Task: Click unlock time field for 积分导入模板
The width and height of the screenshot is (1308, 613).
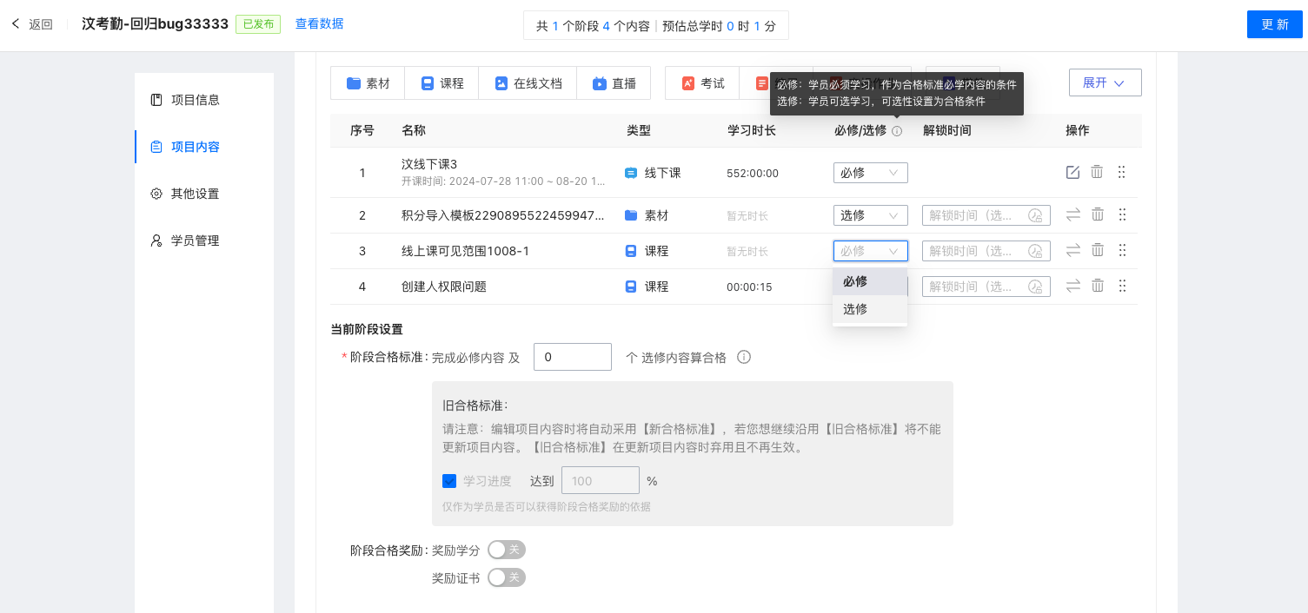Action: 986,215
